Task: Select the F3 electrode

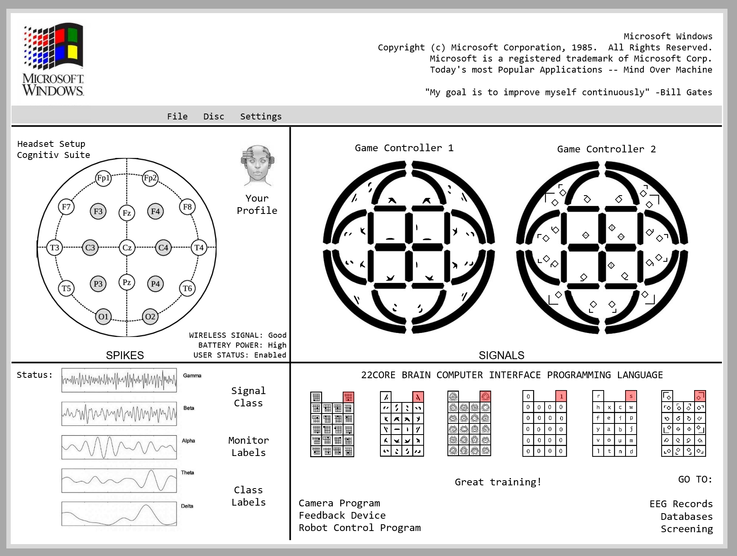Action: 98,212
